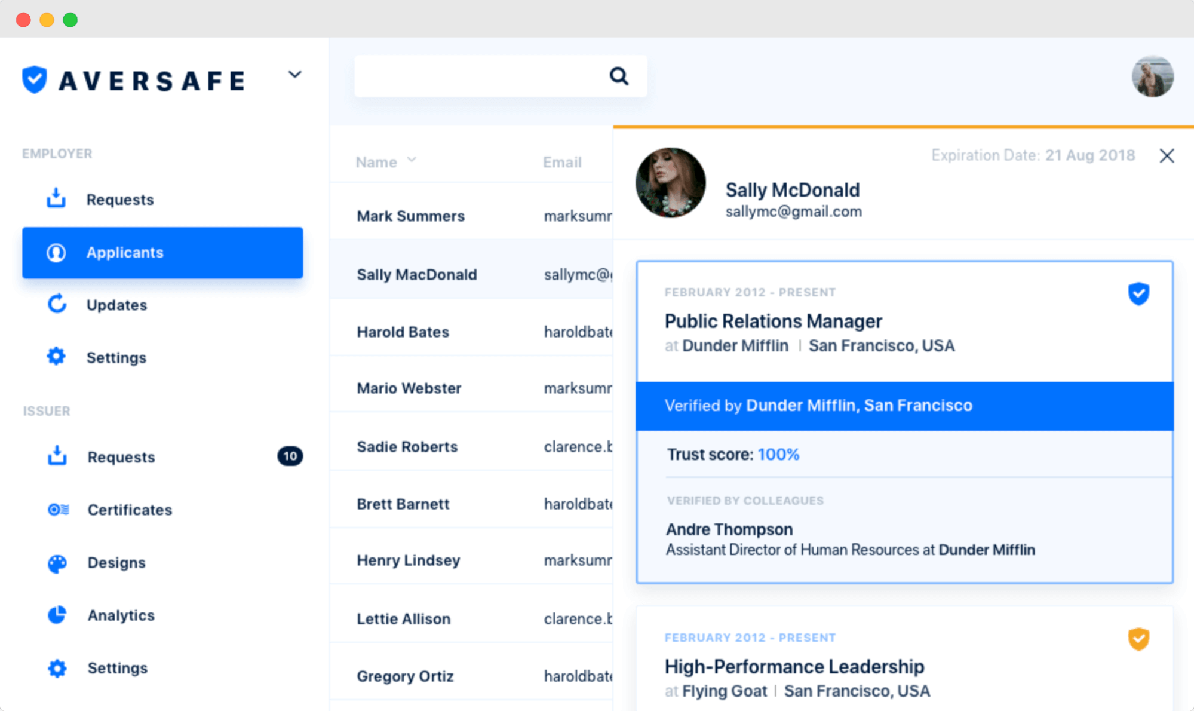
Task: Click the sallymc@gmail.com email address
Action: [x=793, y=212]
